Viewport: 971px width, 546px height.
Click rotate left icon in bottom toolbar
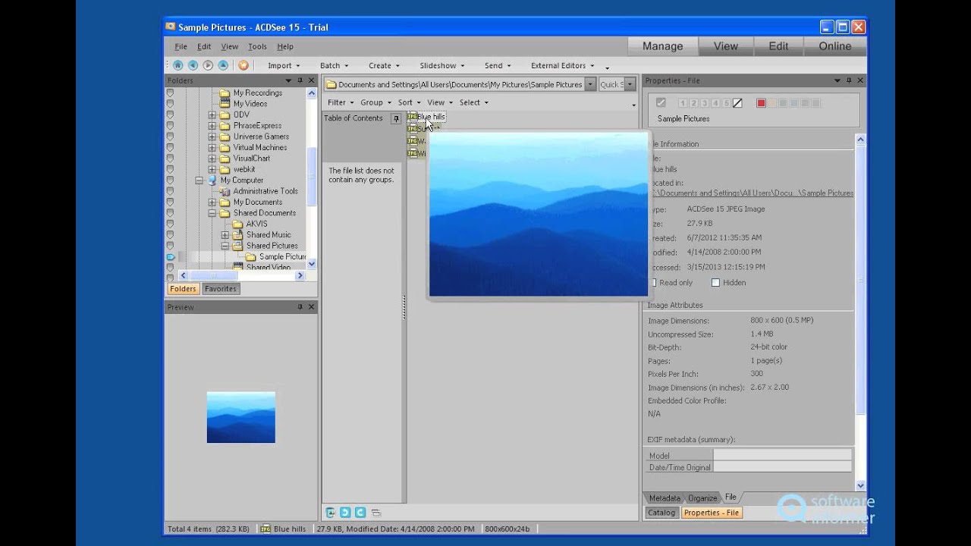pyautogui.click(x=345, y=513)
